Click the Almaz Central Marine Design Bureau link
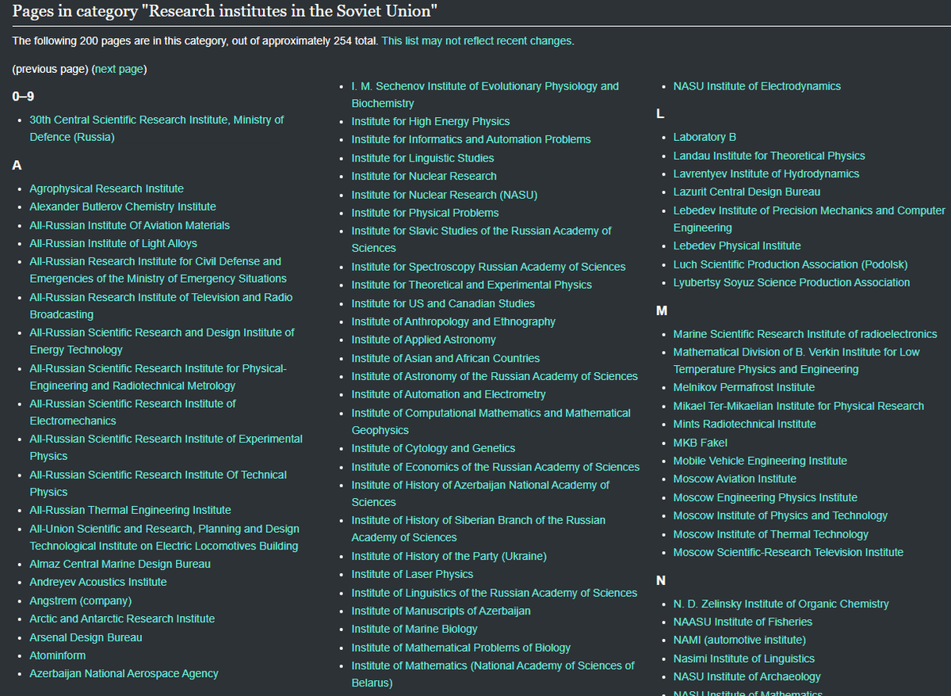The height and width of the screenshot is (696, 951). (x=120, y=564)
